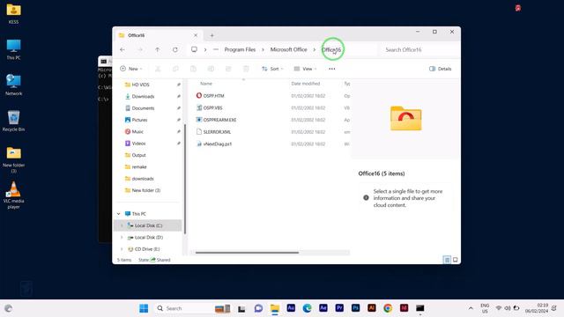
Task: Open the See more (three dots) toolbar menu
Action: click(332, 69)
